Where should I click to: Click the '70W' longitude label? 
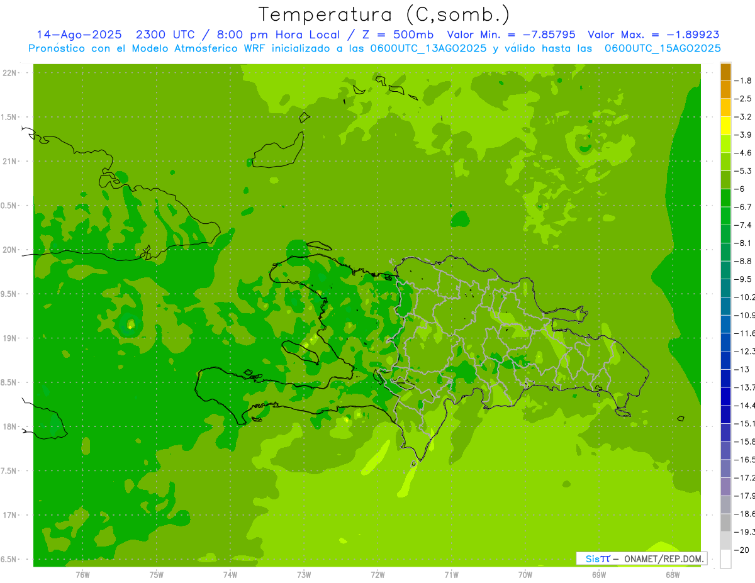point(525,575)
